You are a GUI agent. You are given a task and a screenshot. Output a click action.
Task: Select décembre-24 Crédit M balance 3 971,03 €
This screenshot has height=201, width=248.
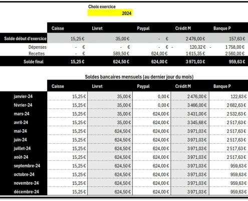tap(197, 192)
